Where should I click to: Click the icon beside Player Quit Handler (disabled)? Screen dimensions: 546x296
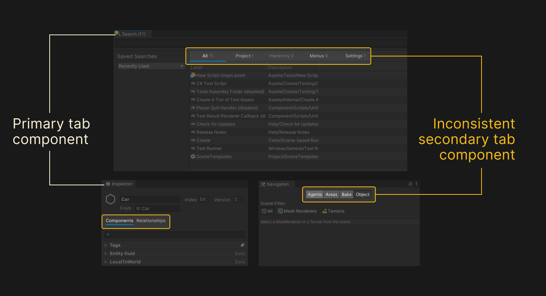tap(193, 108)
